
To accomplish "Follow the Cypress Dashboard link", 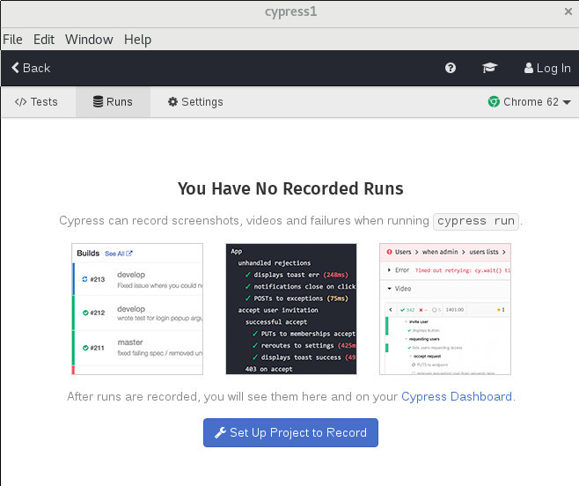I will (x=456, y=397).
